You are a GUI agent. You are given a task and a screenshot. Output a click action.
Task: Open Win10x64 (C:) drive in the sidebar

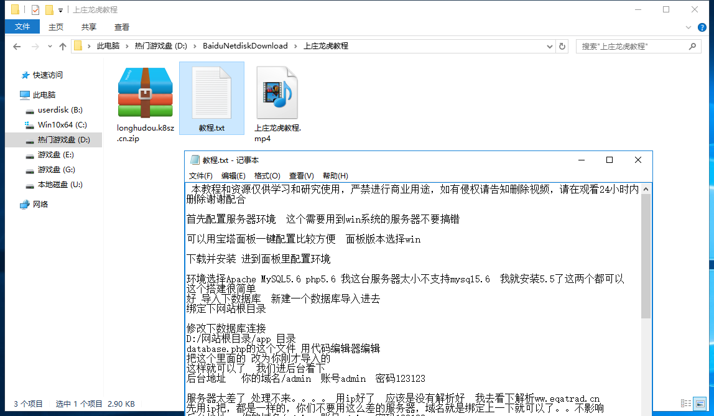click(x=62, y=125)
